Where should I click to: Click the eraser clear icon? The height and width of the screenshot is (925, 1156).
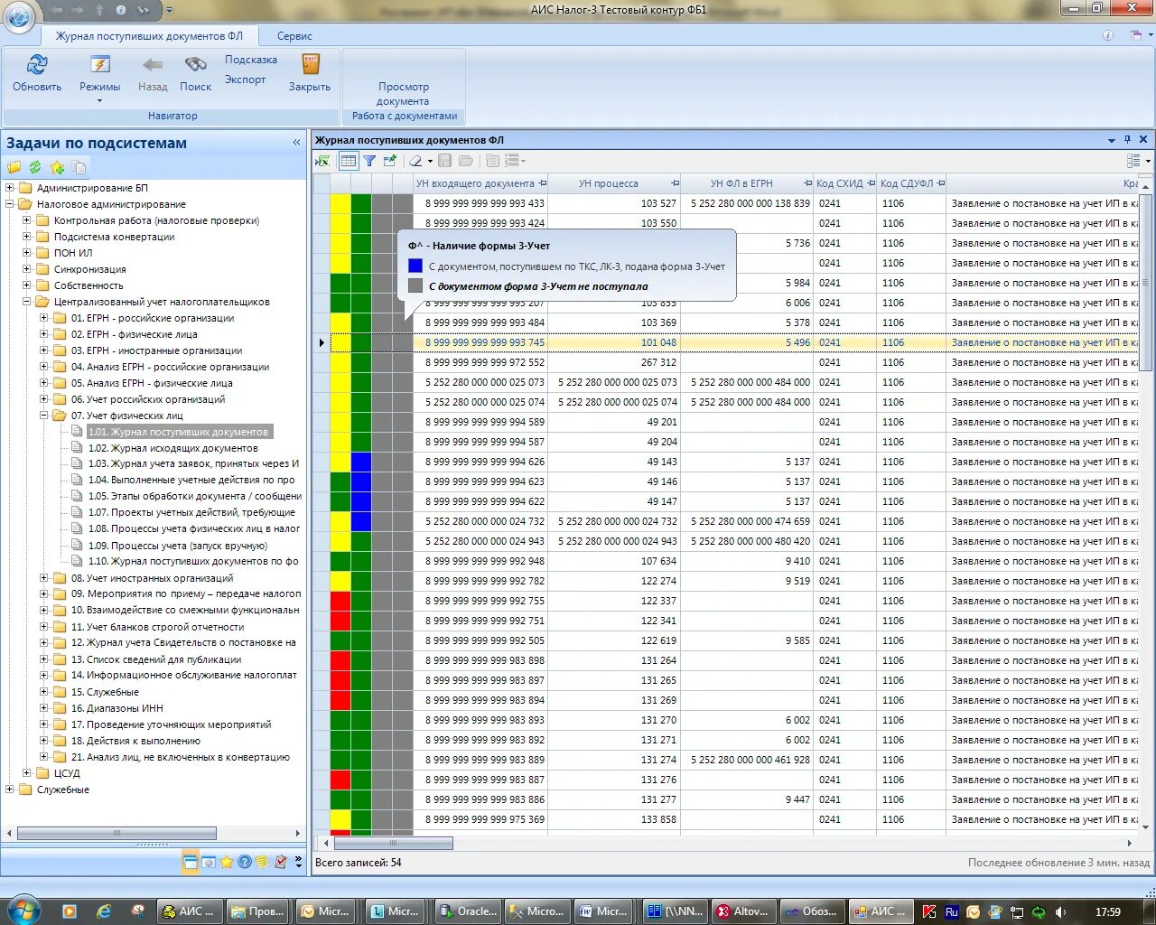(415, 161)
